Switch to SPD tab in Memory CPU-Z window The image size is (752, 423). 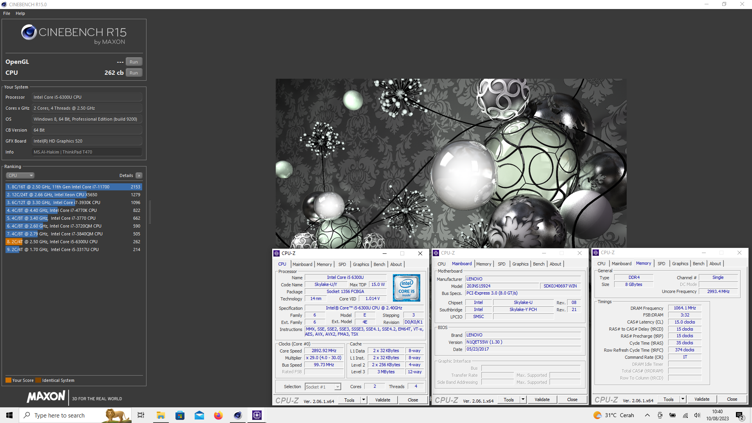tap(661, 264)
